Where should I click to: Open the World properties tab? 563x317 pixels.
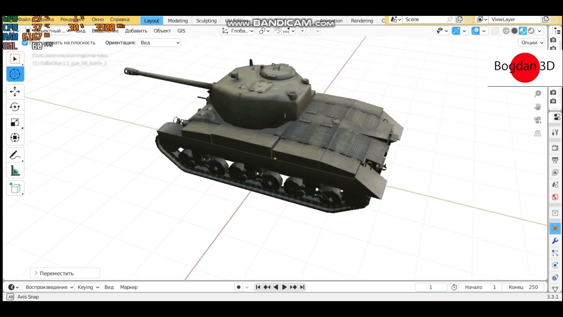555,197
